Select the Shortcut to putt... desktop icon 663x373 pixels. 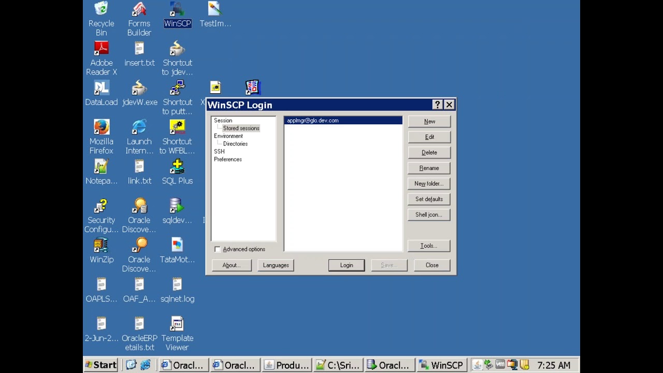click(x=177, y=97)
